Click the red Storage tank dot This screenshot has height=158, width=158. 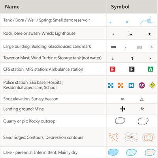tap(150, 58)
